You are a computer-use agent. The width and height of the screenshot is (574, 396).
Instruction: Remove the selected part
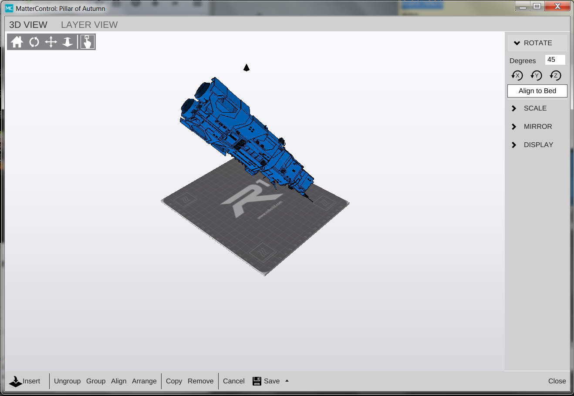click(201, 381)
